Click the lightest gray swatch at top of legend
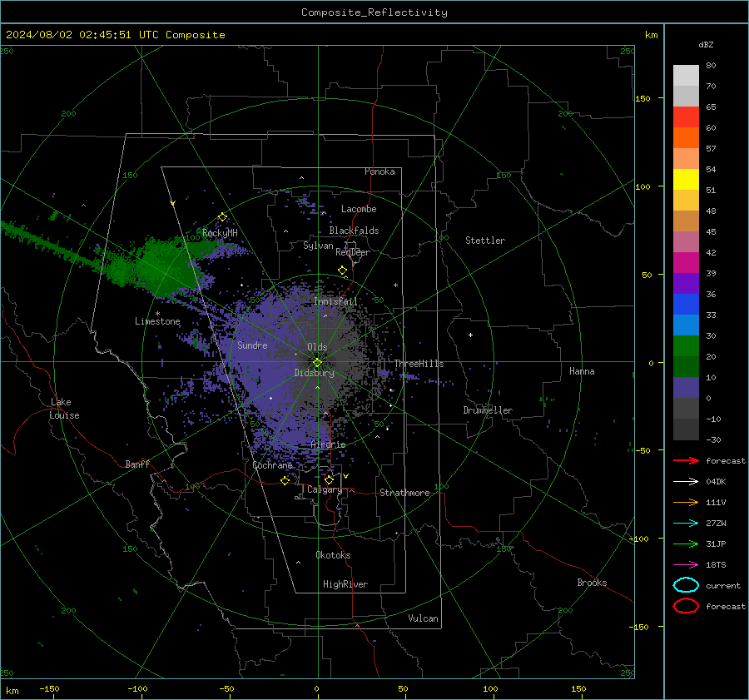Screen dimensions: 749x700 pos(686,76)
